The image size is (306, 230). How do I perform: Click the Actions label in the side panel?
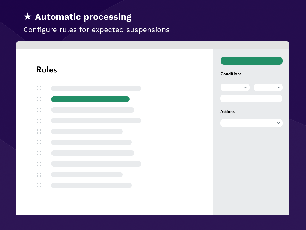point(227,112)
